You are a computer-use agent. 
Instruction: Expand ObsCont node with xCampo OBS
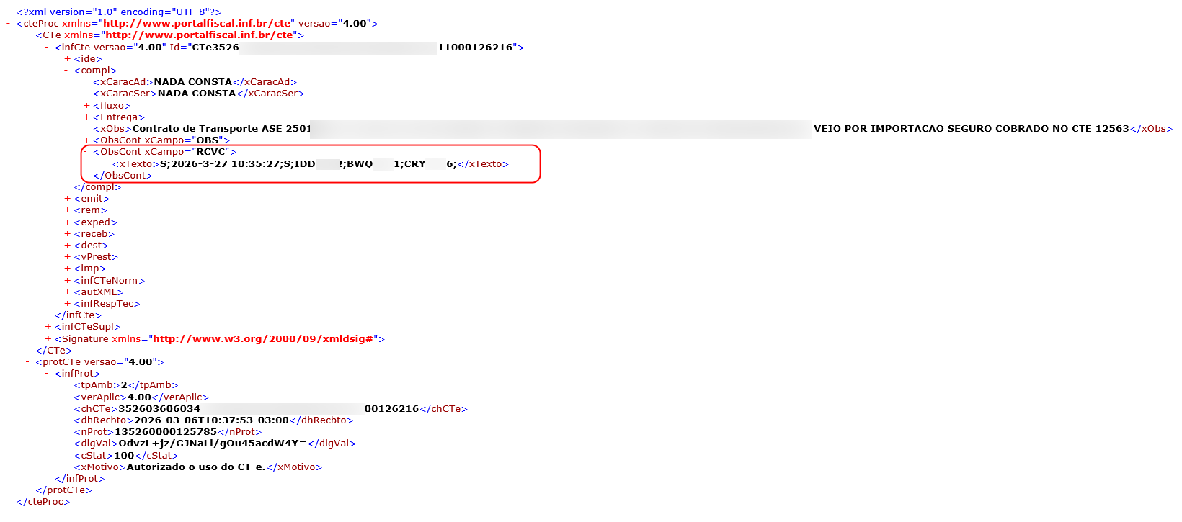point(86,140)
